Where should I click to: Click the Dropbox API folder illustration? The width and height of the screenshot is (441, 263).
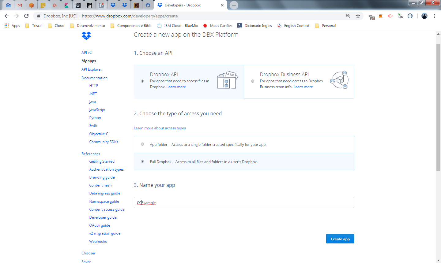pos(227,80)
